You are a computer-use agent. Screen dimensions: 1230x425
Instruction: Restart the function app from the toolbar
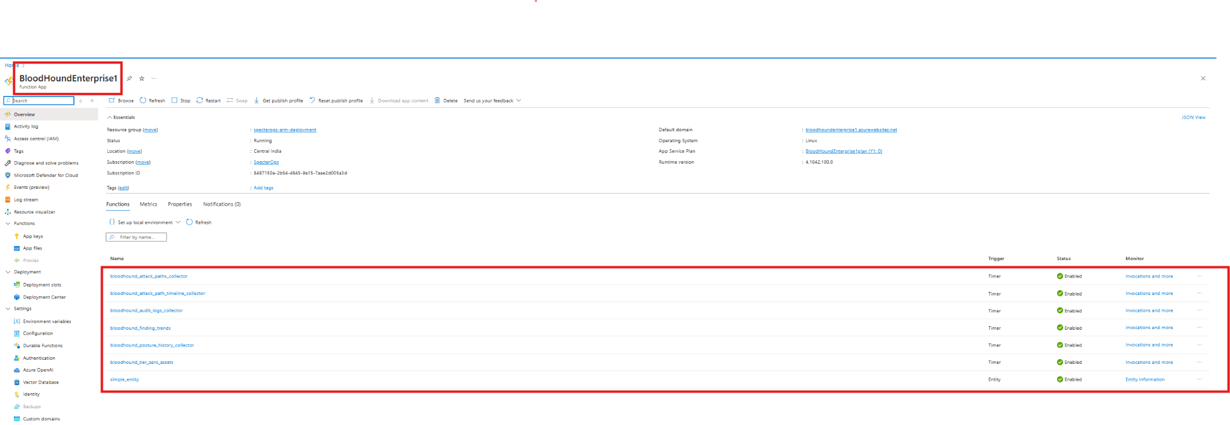[x=208, y=101]
